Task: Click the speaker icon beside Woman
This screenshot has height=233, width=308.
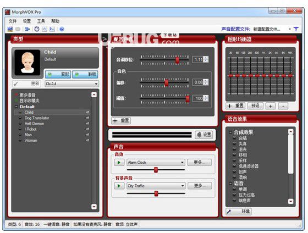Action: [x=87, y=140]
